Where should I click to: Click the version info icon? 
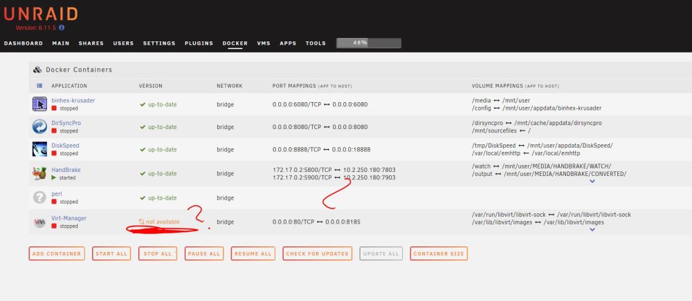pyautogui.click(x=62, y=28)
